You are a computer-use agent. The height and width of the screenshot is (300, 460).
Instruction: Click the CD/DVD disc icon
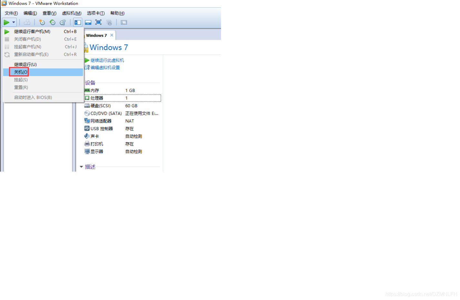point(87,113)
